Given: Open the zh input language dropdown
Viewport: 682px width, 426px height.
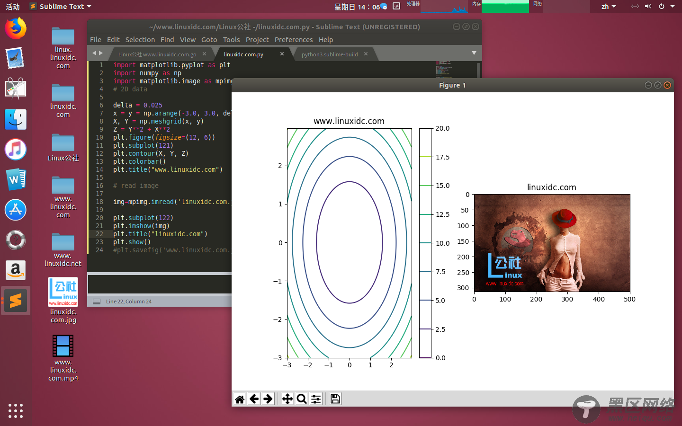Looking at the screenshot, I should 609,7.
